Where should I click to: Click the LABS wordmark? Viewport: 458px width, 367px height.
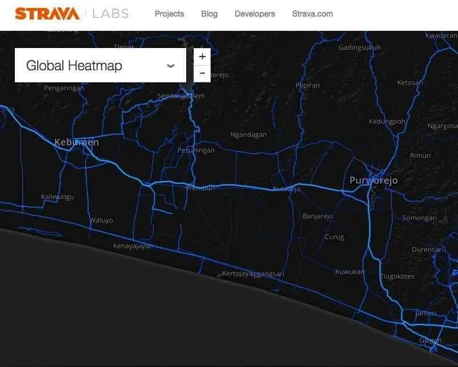click(x=111, y=14)
